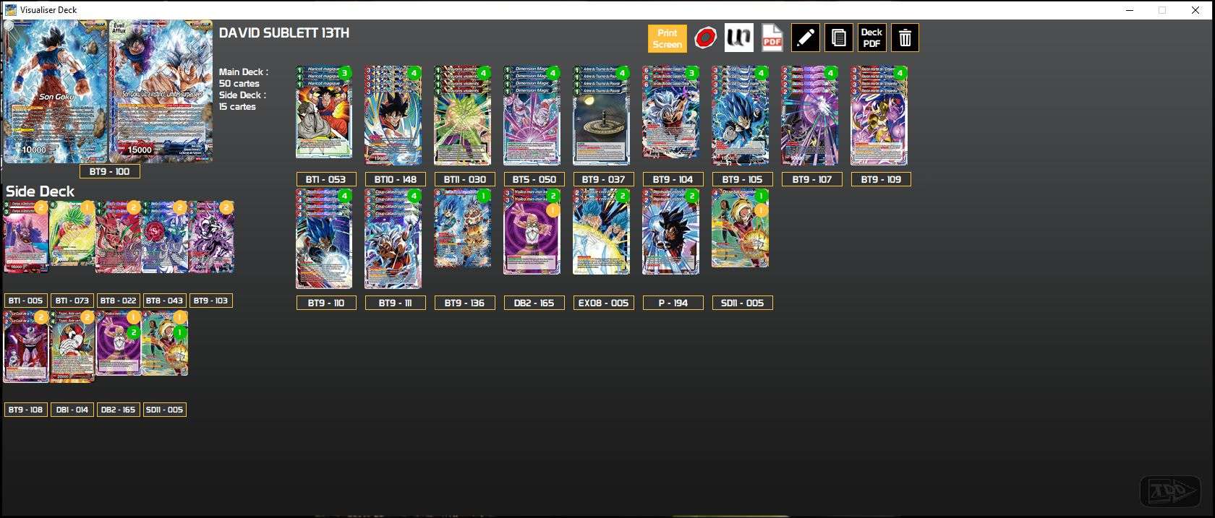Click the side deck BT9 - 103 label
Screen dimensions: 1215x518
(210, 301)
